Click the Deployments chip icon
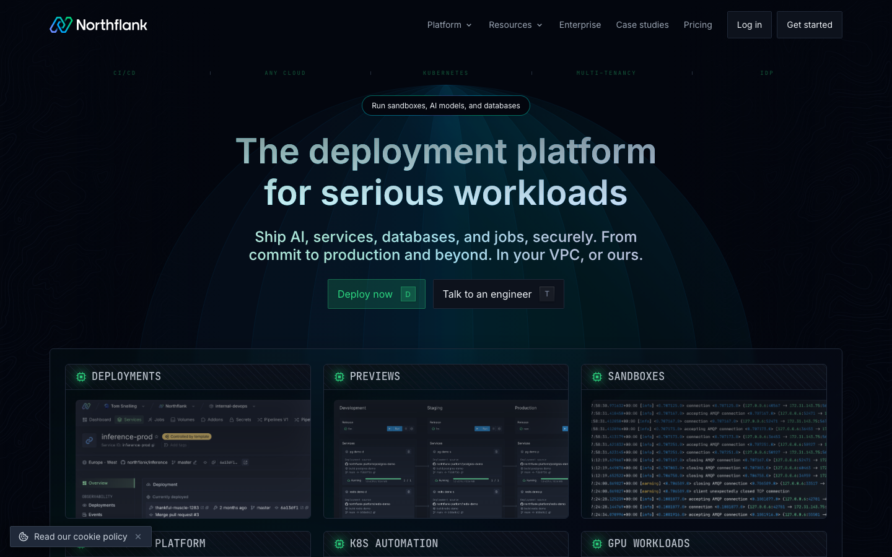The image size is (892, 557). (x=81, y=377)
